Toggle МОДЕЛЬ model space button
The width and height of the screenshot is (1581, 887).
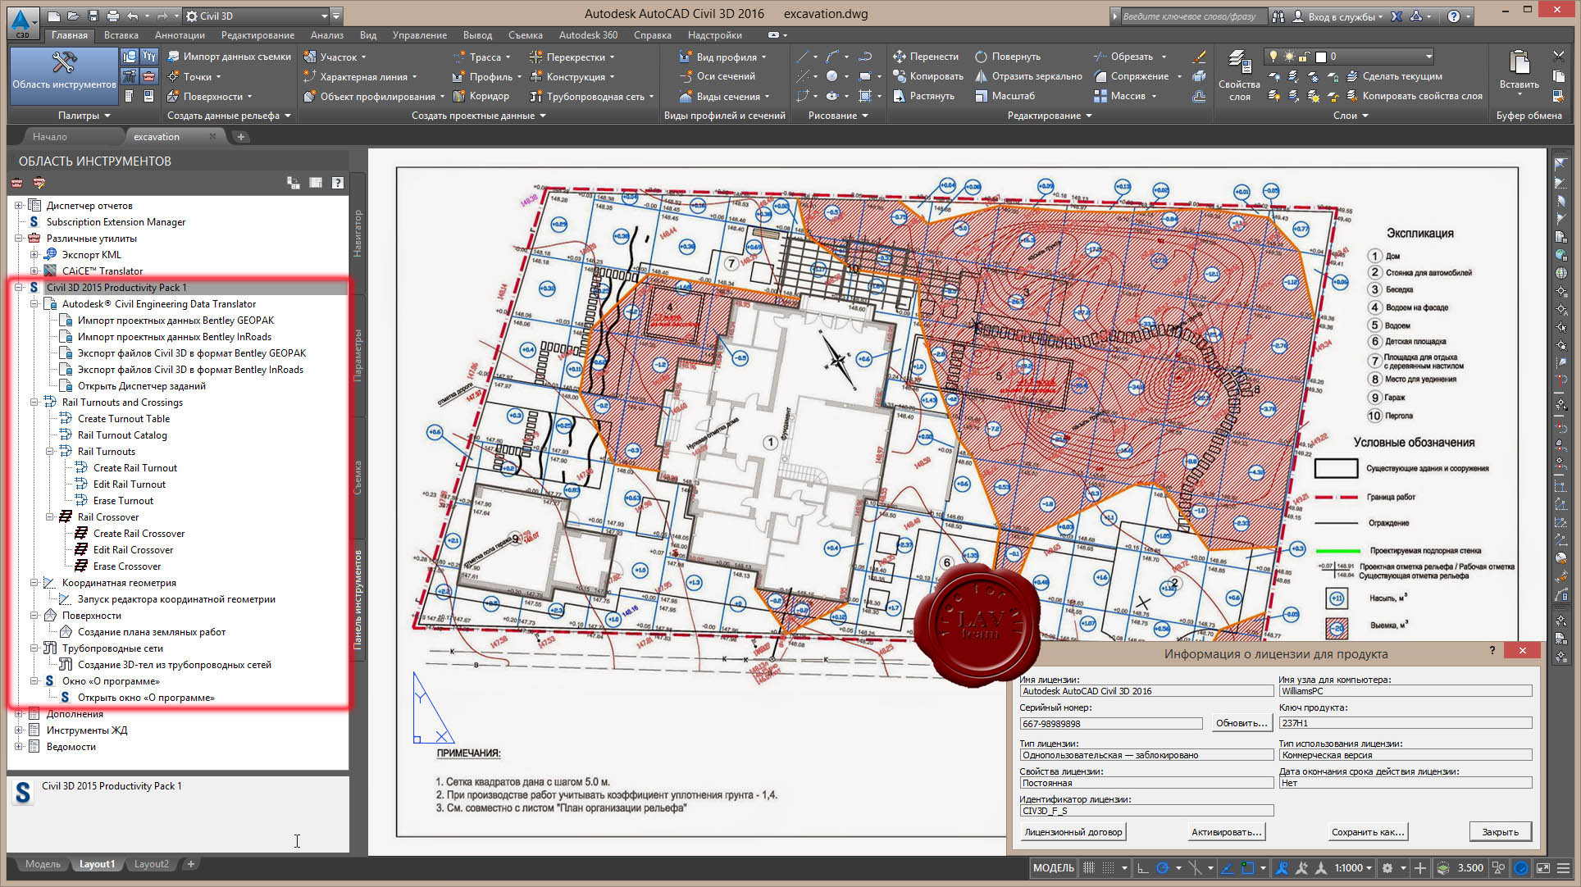click(x=1053, y=867)
